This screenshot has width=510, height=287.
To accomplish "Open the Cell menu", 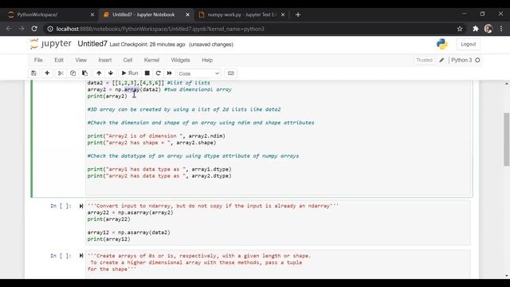I will pyautogui.click(x=127, y=61).
